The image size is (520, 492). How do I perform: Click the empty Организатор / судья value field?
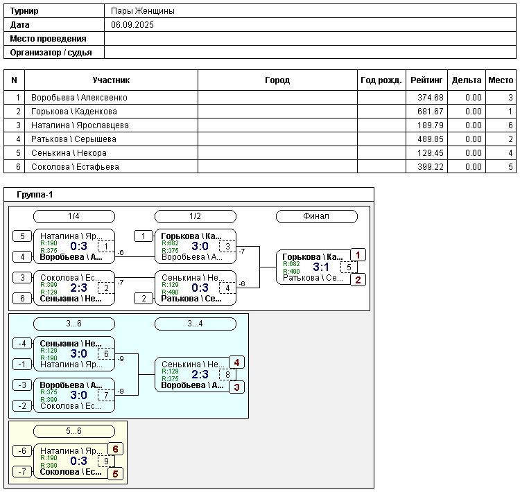point(309,52)
